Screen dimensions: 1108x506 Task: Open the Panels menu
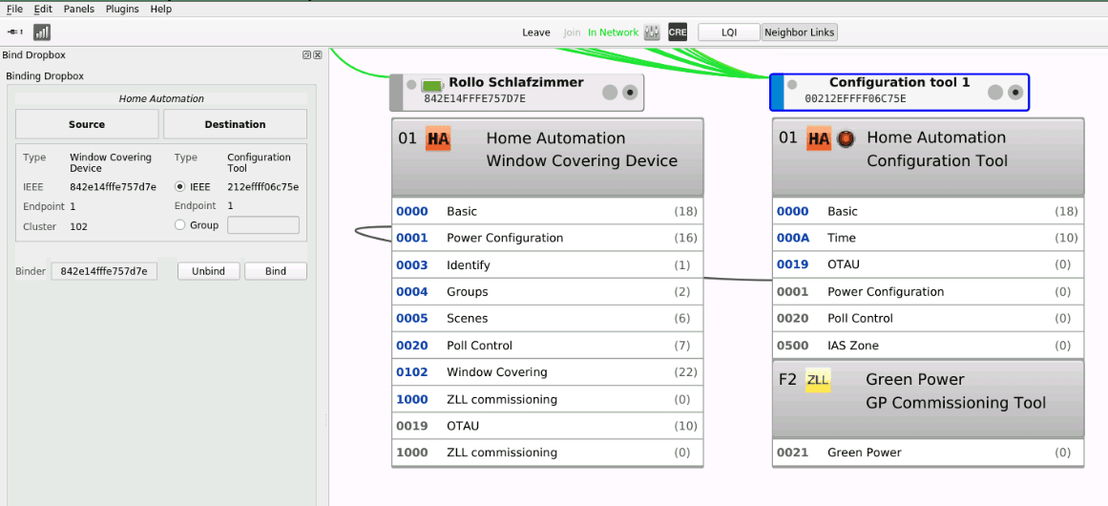[79, 9]
